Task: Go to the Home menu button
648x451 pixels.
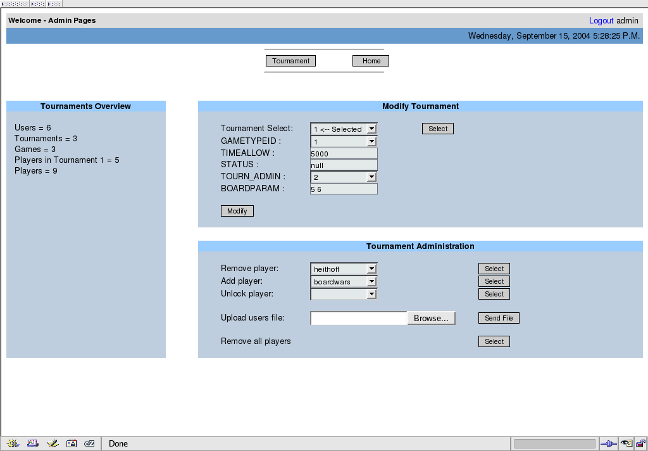Action: click(x=371, y=61)
